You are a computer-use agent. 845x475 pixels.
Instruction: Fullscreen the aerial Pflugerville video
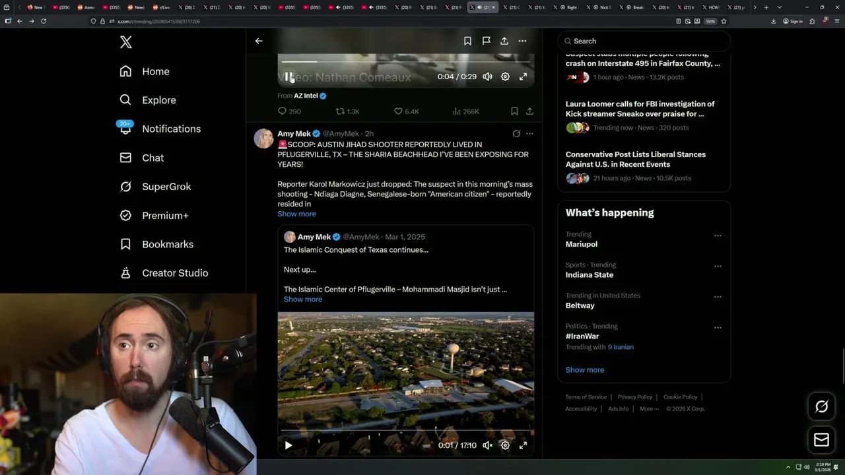[x=523, y=445]
